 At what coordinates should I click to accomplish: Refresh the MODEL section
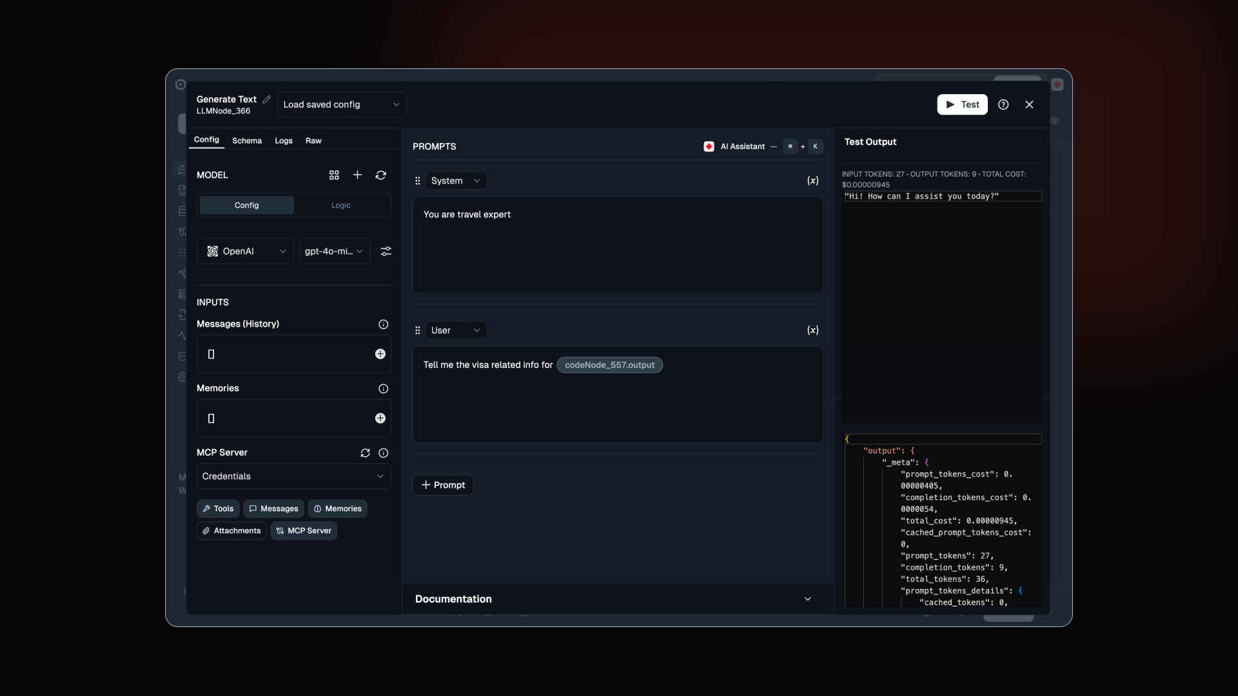(x=381, y=175)
